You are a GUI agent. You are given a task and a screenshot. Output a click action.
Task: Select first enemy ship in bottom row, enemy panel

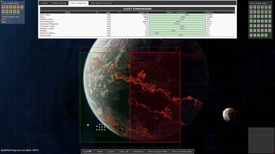(251, 35)
